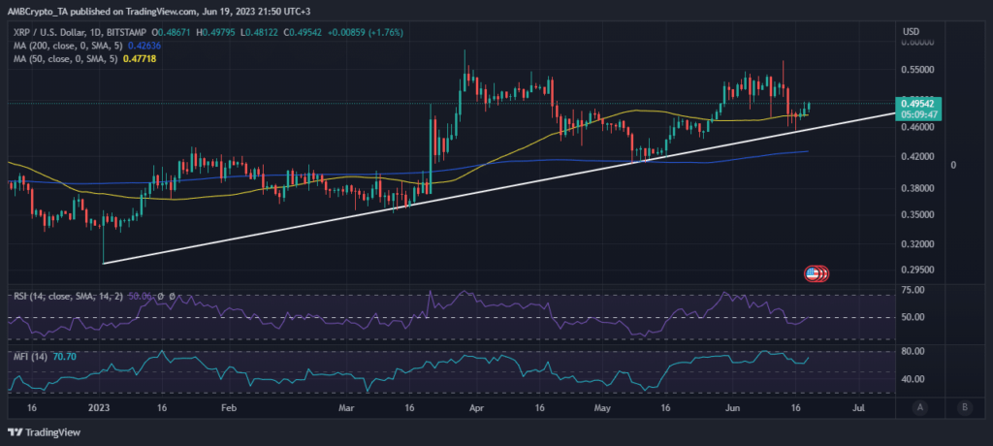
Task: Toggle auto scale with the A button
Action: click(x=918, y=407)
